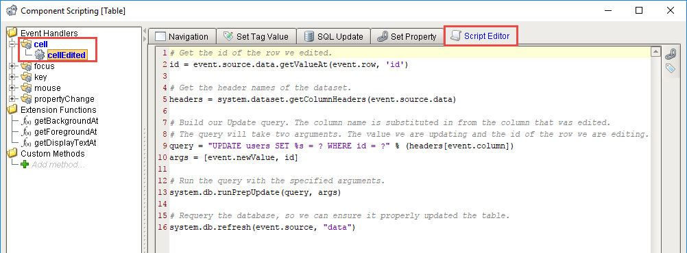
Task: Select the getDisplayTextAt extension function
Action: (65, 143)
